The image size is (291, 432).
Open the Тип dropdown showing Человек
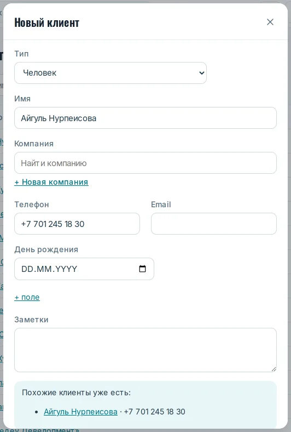(110, 73)
